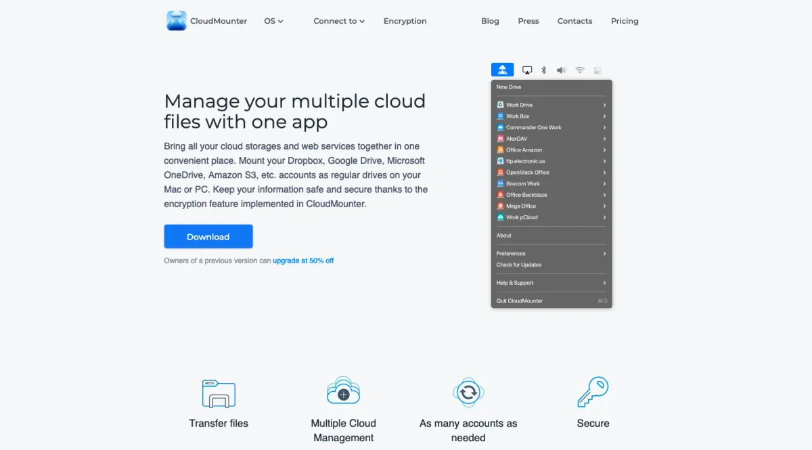This screenshot has height=450, width=812.
Task: Click the As many accounts as needed label
Action: click(468, 430)
